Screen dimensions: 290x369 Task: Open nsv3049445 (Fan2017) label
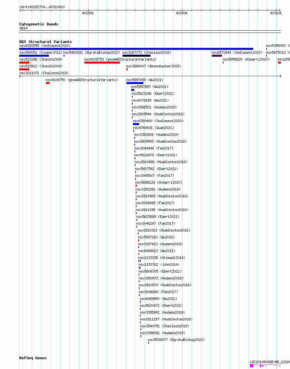155,203
